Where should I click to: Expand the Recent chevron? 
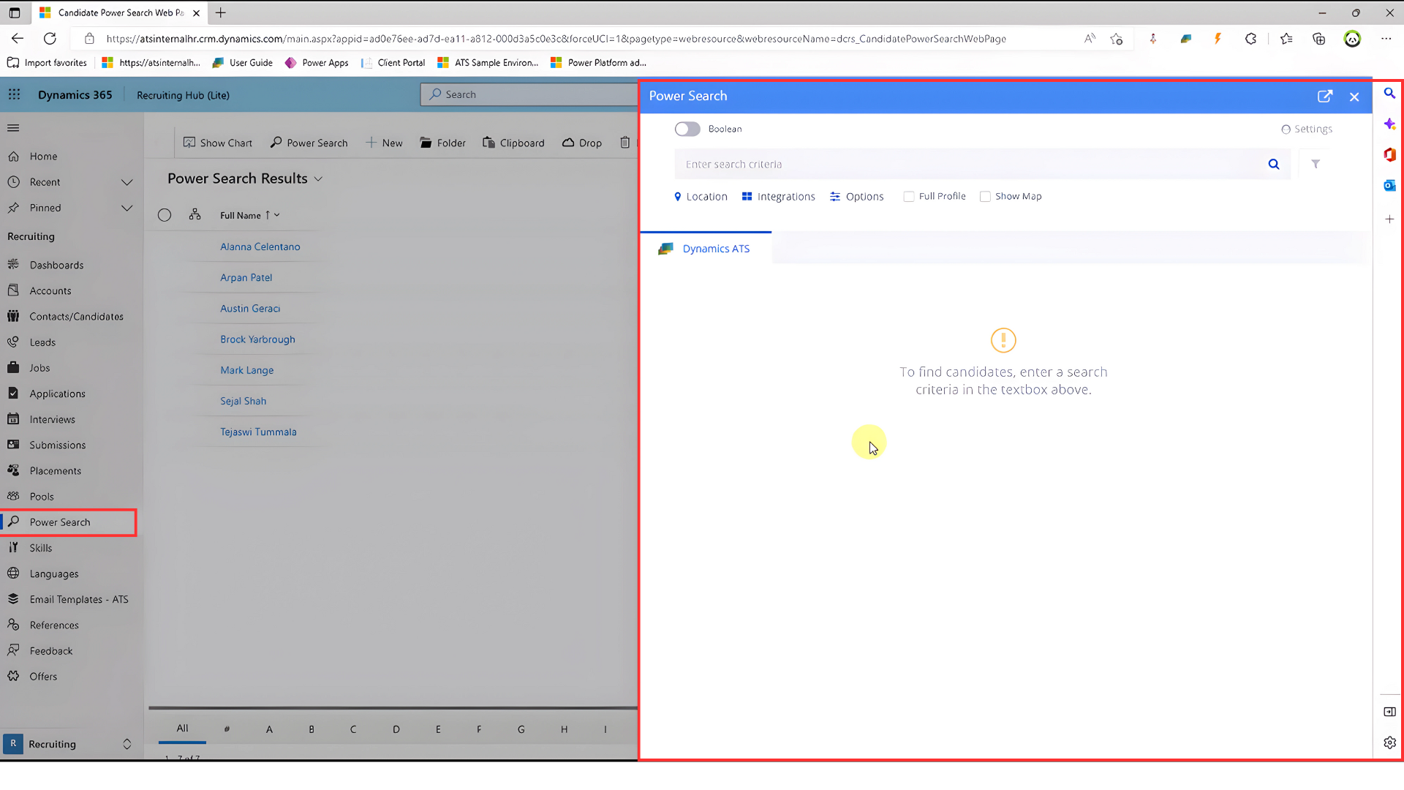[x=127, y=182]
